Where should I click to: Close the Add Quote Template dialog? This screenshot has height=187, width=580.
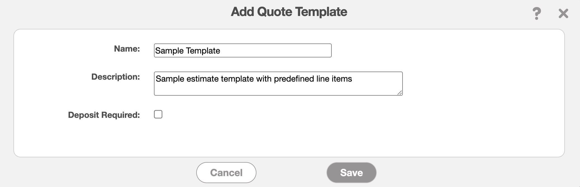tap(563, 13)
